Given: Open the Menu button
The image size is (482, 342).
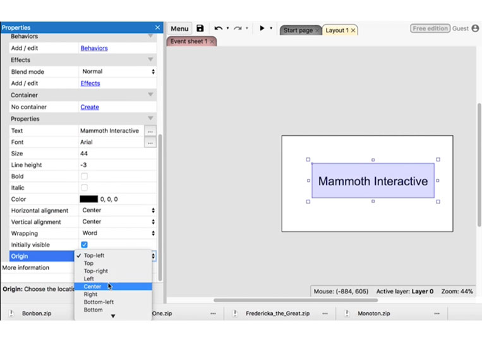Looking at the screenshot, I should tap(179, 28).
